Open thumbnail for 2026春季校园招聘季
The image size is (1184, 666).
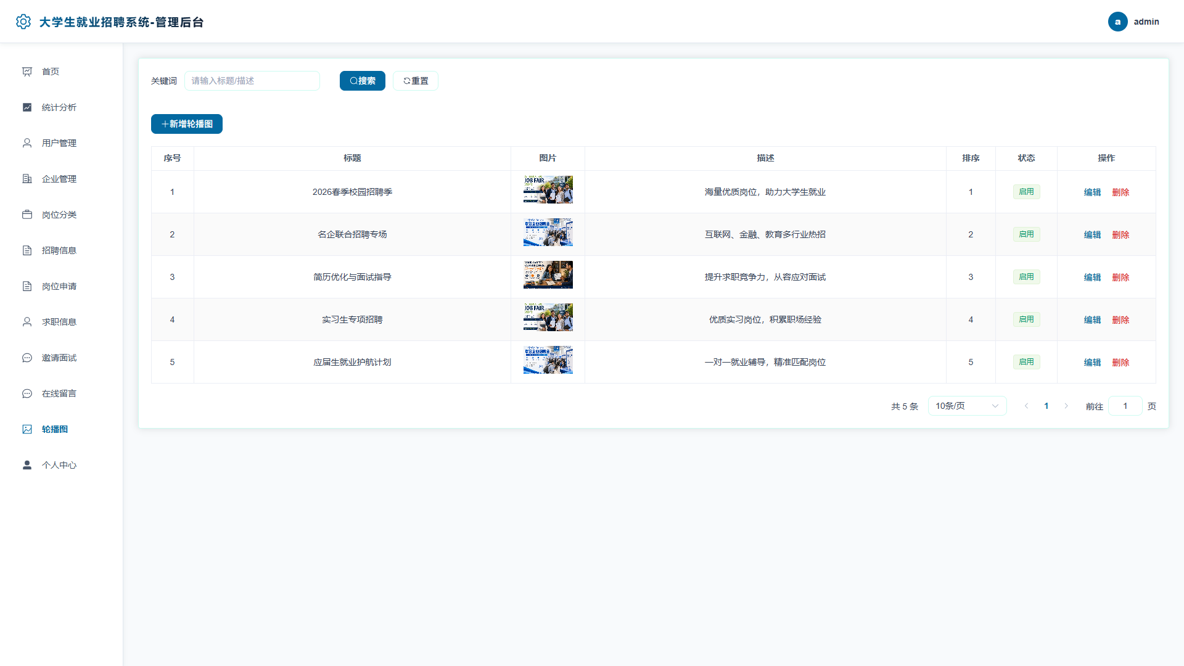(548, 189)
